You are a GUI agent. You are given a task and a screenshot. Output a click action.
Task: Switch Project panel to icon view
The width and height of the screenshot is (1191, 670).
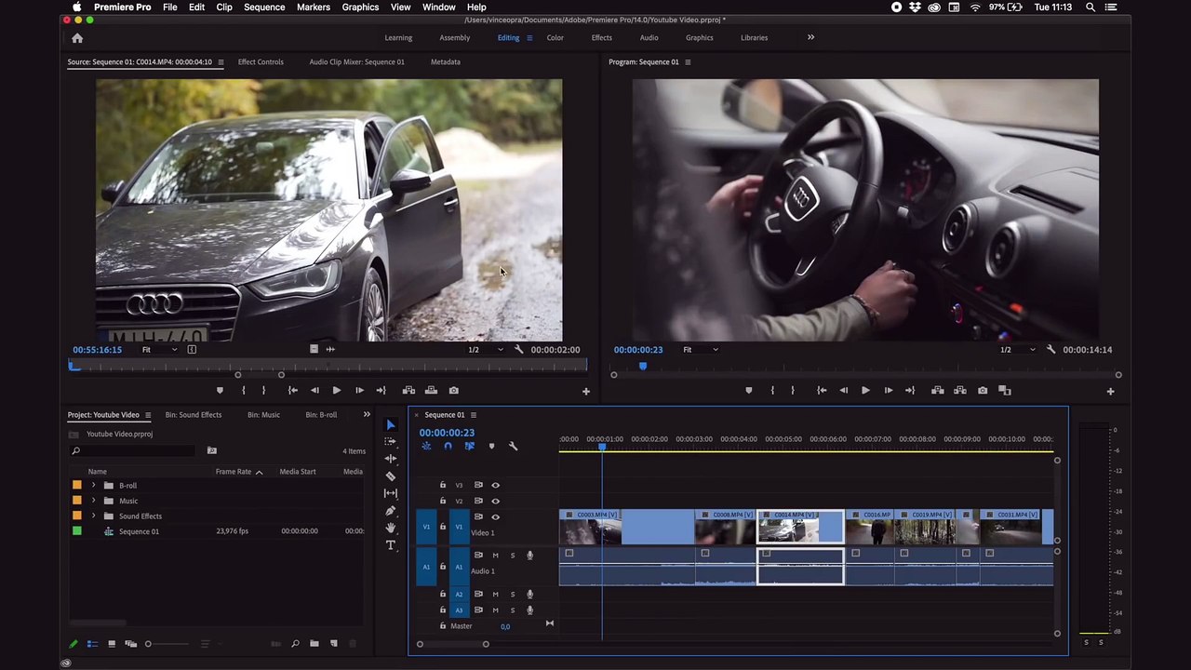point(112,643)
